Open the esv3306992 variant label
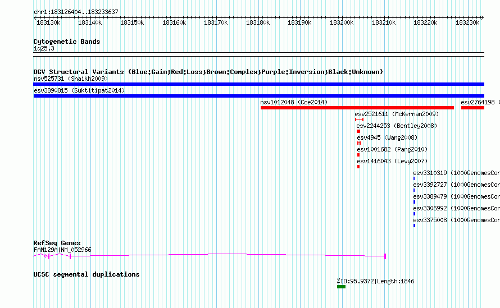The height and width of the screenshot is (308, 500). (x=456, y=208)
